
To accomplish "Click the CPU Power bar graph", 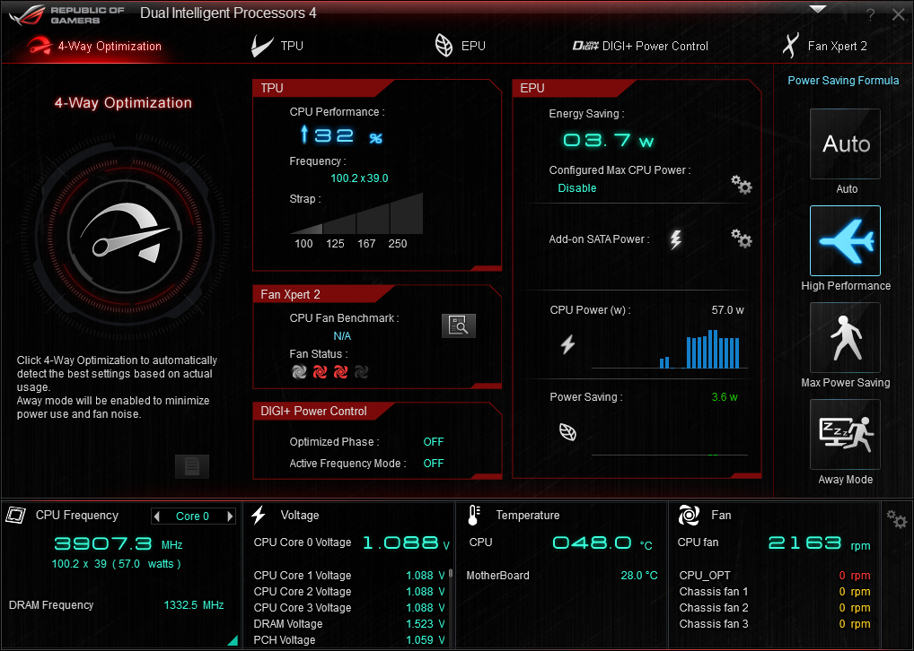I will [669, 350].
